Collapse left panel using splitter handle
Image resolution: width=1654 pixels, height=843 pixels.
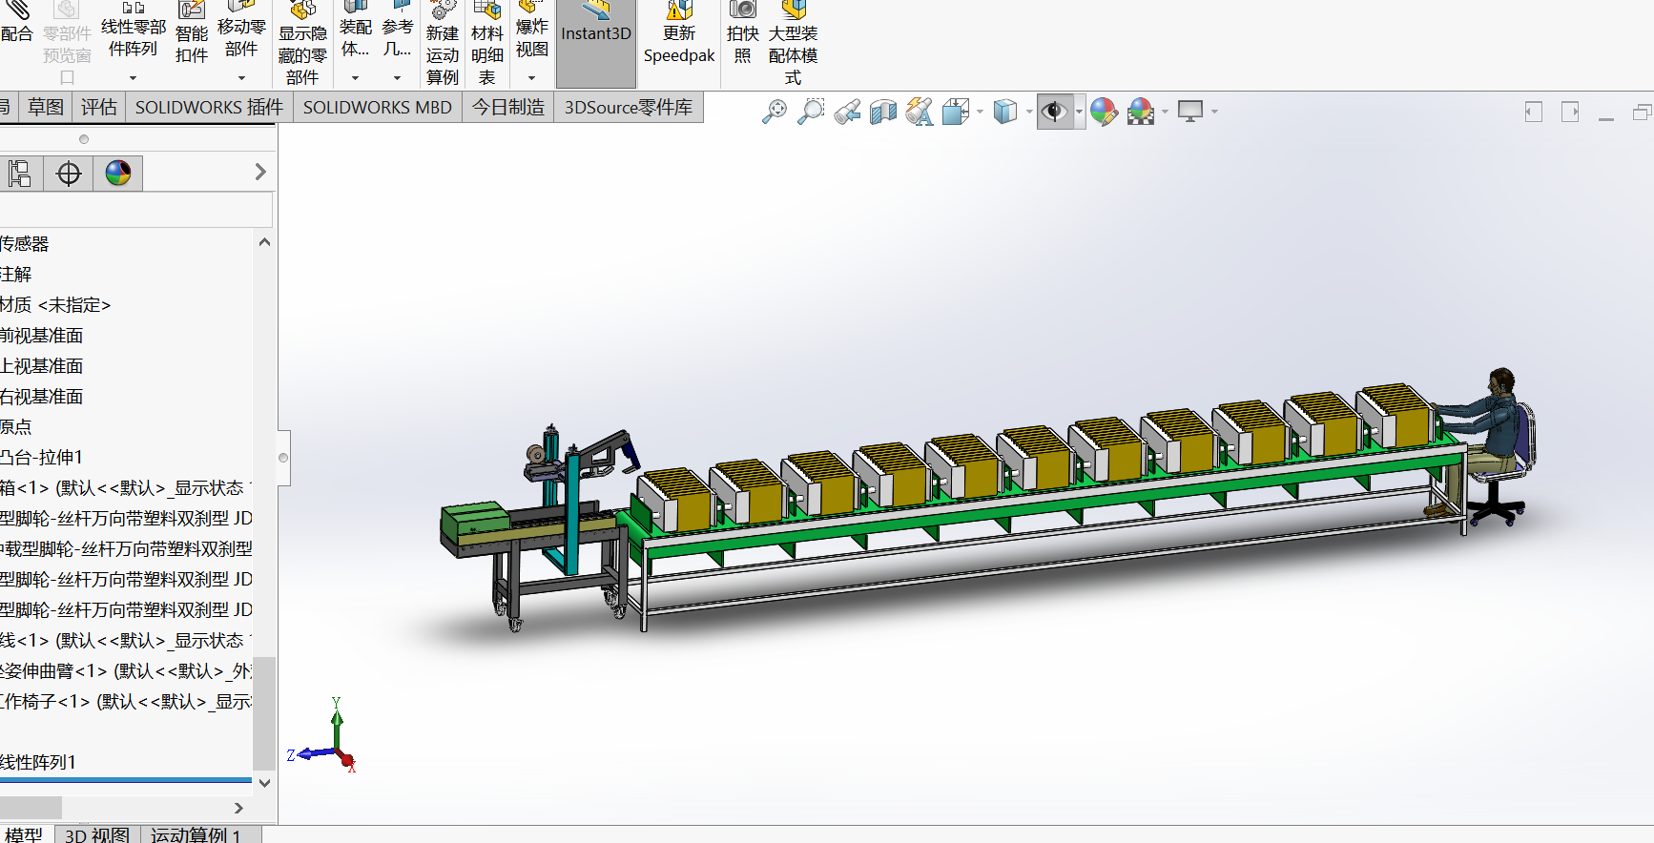click(x=283, y=458)
